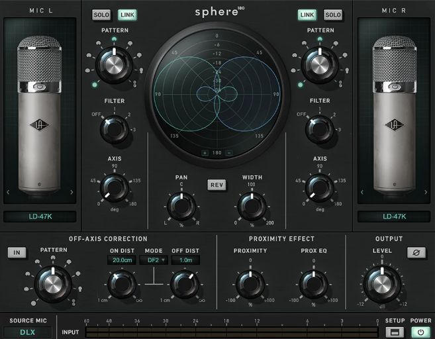Click the PROX EQ knob

[314, 285]
